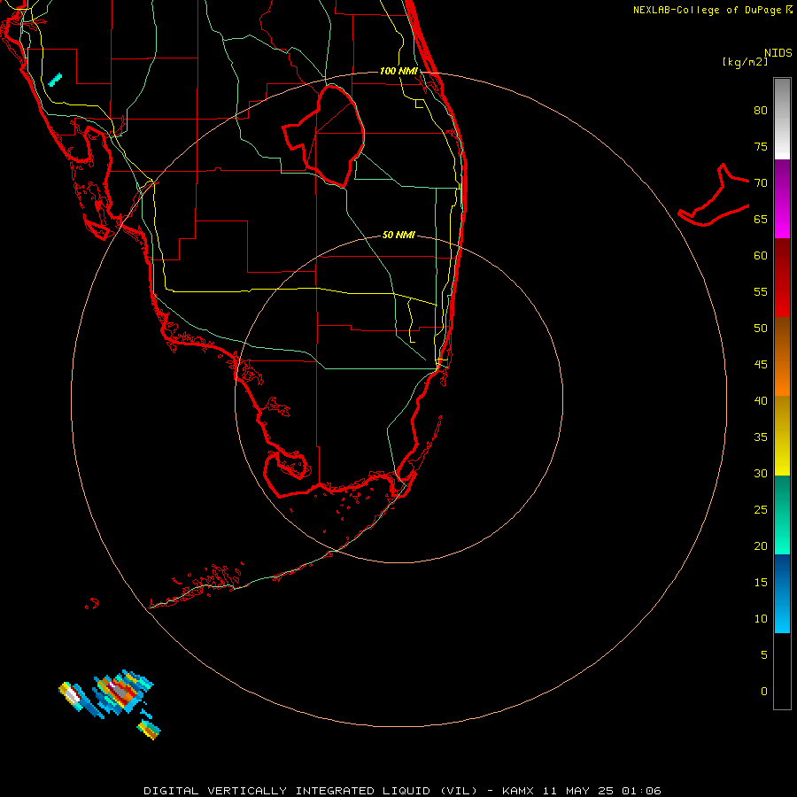Click the 25 value on the color scale
This screenshot has width=797, height=797.
761,510
